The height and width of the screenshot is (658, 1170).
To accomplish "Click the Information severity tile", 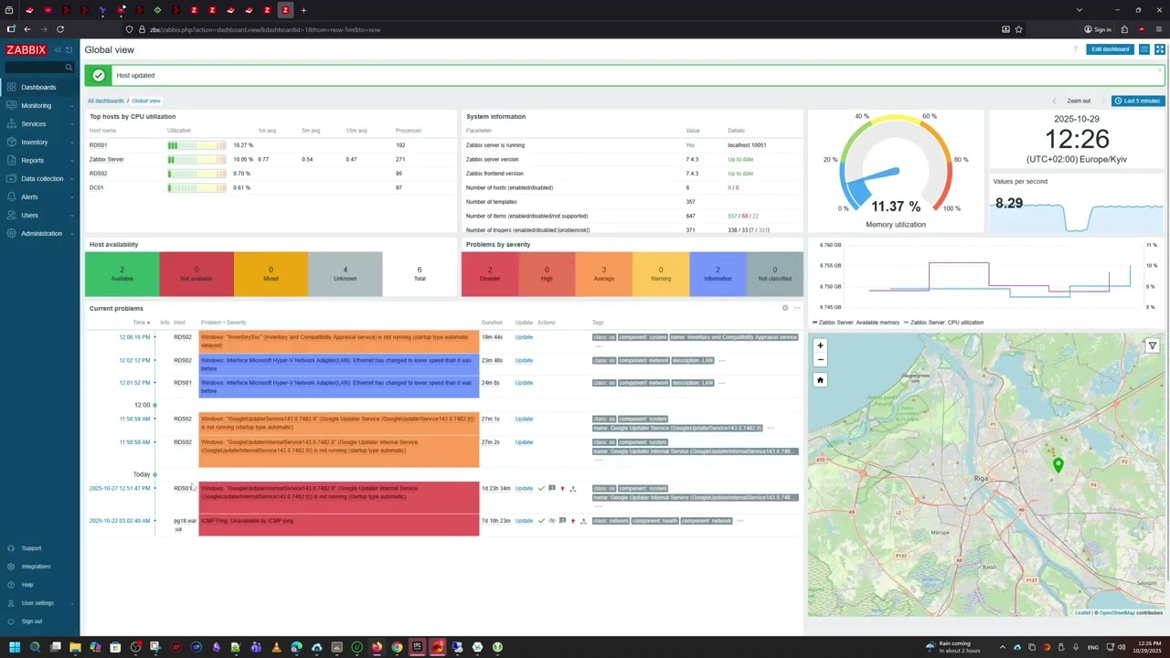I will [x=718, y=274].
